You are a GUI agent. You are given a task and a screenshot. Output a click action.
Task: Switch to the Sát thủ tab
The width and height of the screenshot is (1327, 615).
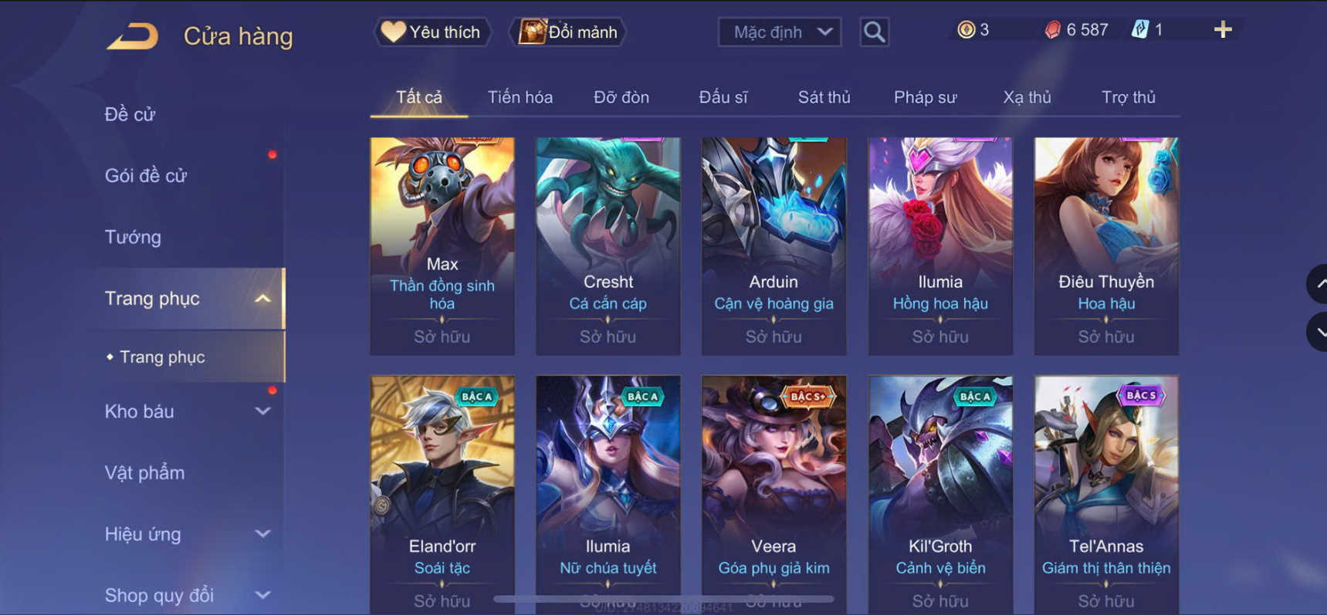click(824, 97)
